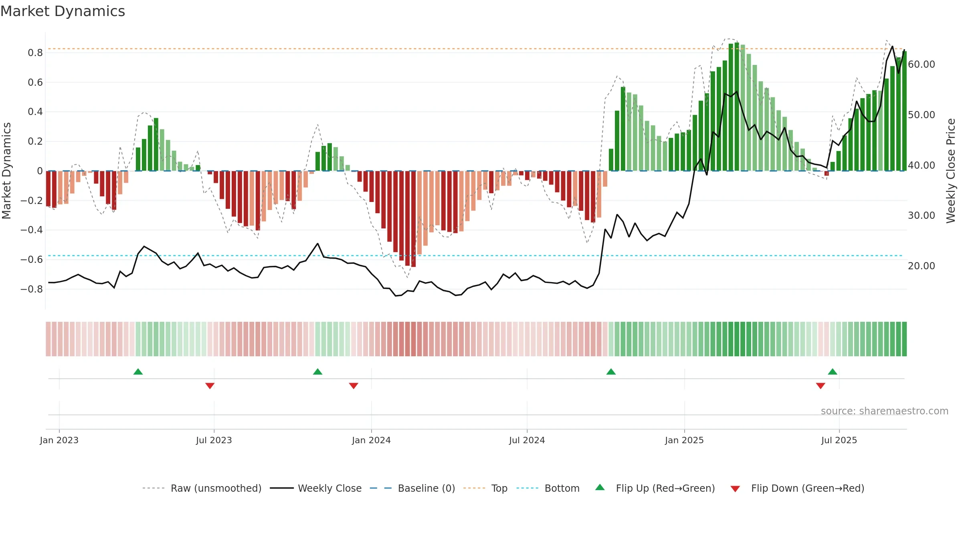
Task: Toggle the Weekly Close legend entry
Action: (x=315, y=488)
